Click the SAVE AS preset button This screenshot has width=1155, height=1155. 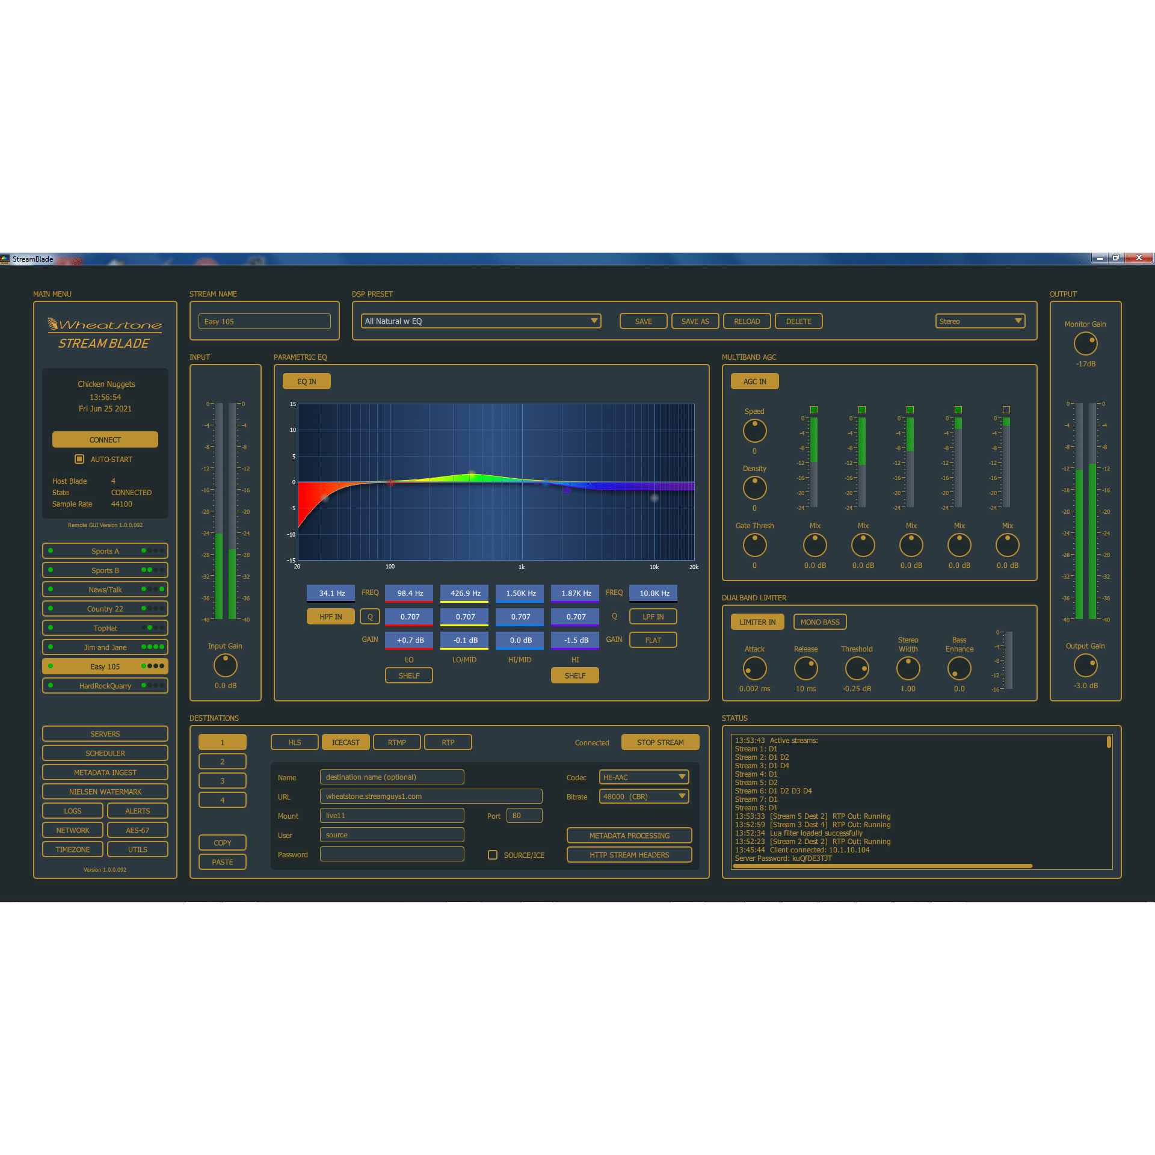pos(695,321)
